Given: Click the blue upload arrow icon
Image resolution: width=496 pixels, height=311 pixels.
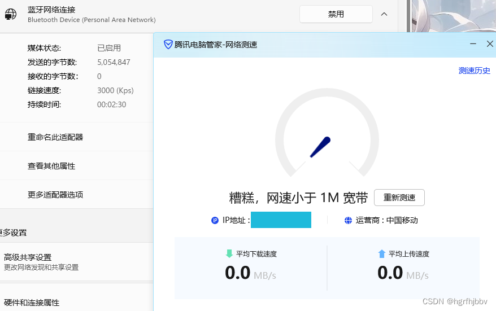Looking at the screenshot, I should pyautogui.click(x=381, y=253).
